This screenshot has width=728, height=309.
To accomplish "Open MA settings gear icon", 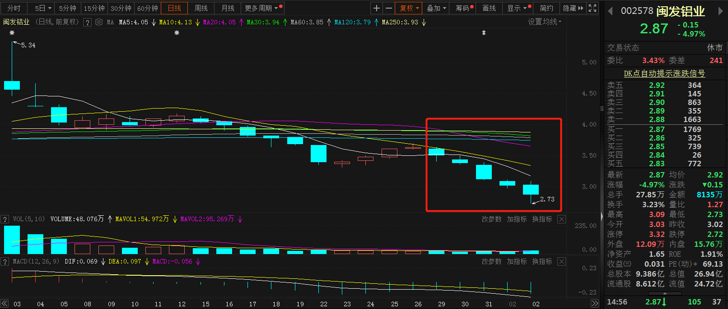I will [99, 22].
